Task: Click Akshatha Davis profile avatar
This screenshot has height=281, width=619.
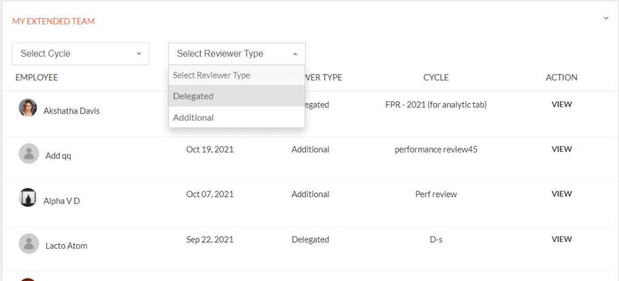Action: [28, 107]
